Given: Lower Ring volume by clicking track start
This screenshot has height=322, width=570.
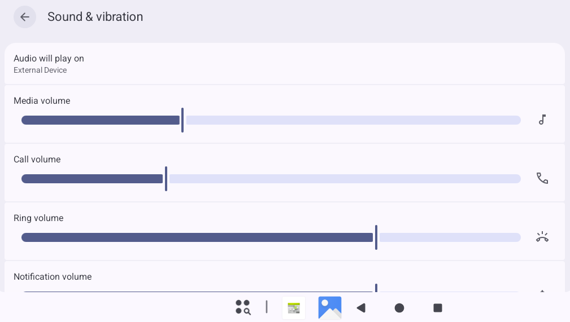Looking at the screenshot, I should (x=25, y=237).
